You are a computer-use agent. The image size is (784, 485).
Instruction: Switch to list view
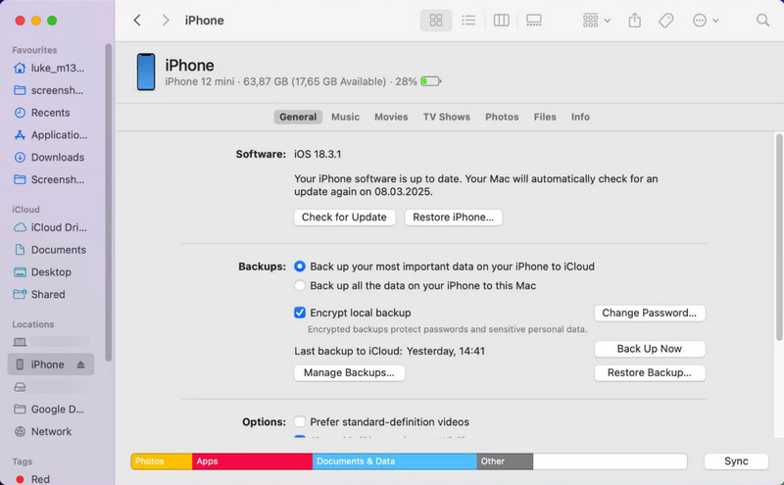(x=468, y=21)
